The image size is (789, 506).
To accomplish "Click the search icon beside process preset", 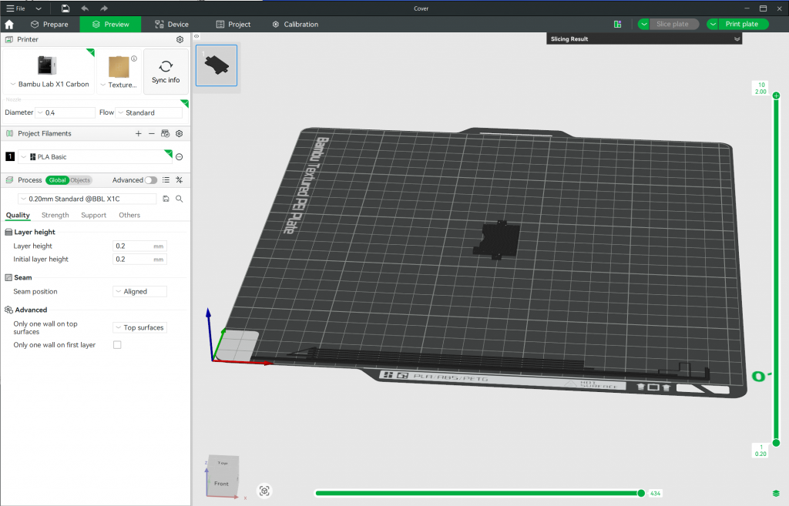I will coord(180,199).
